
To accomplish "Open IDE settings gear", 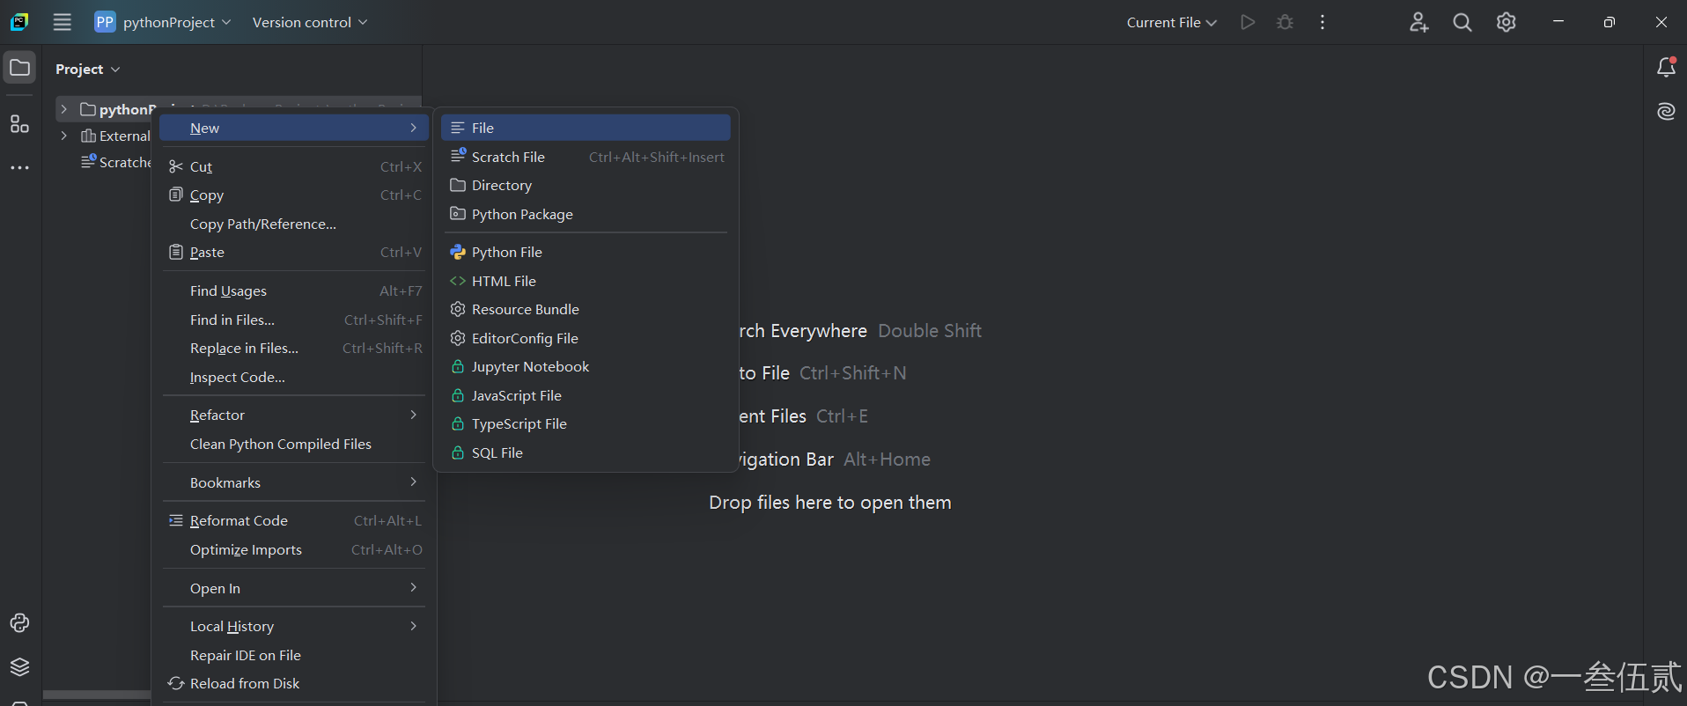I will tap(1507, 22).
